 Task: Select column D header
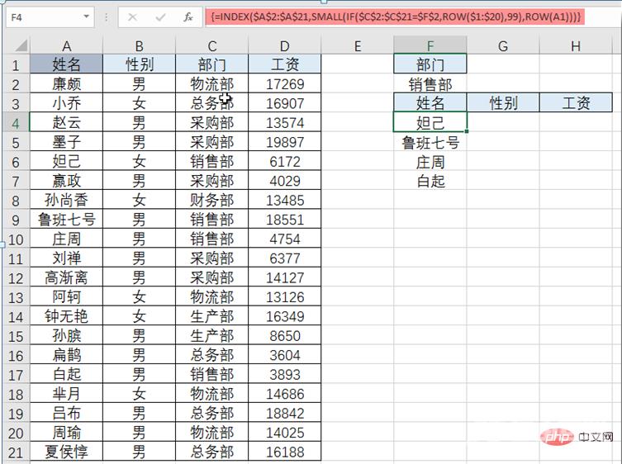click(x=284, y=46)
